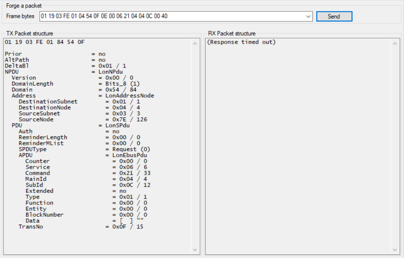Click the 'SPDUType' row

84,149
